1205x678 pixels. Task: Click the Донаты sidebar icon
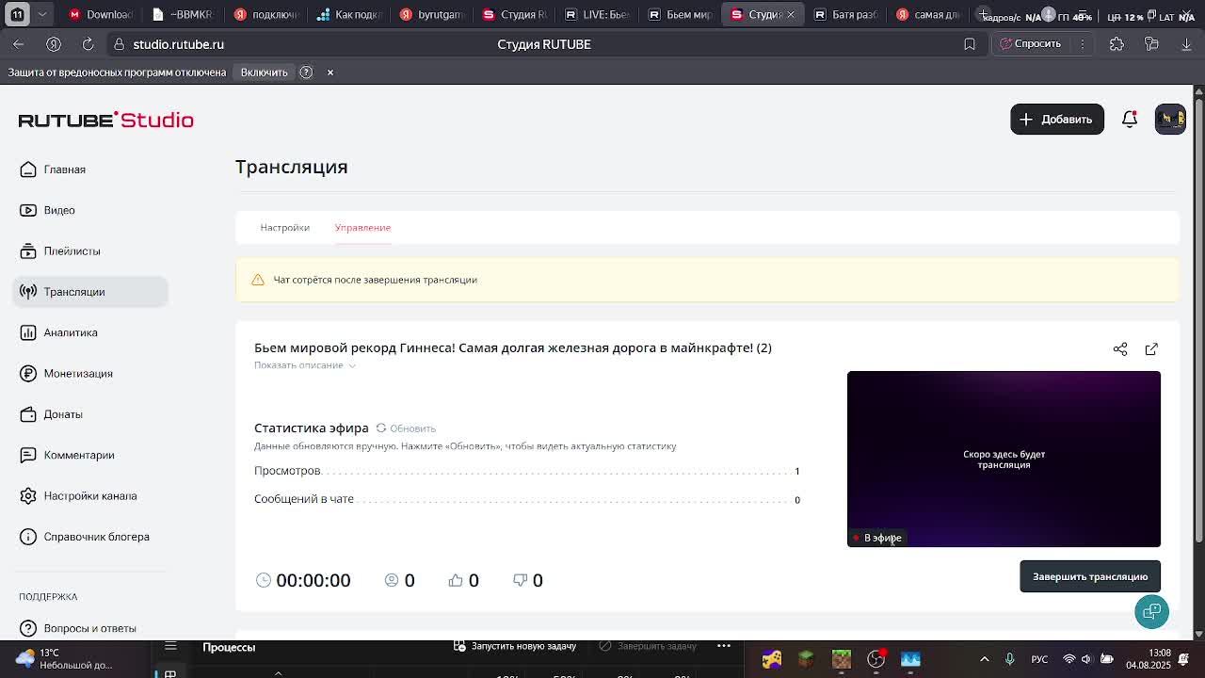click(x=28, y=414)
